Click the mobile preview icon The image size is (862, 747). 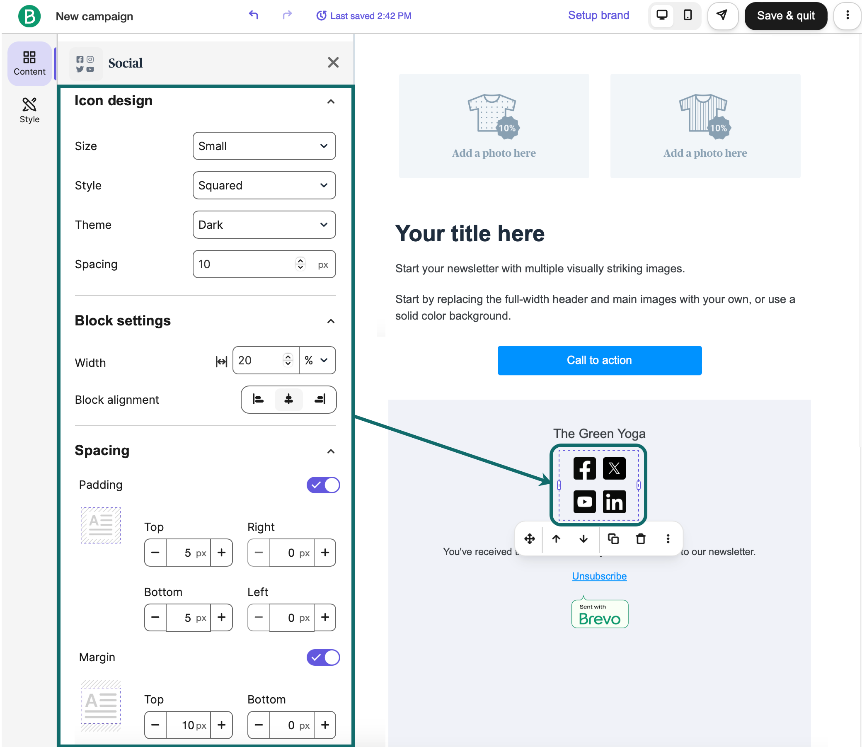(688, 16)
